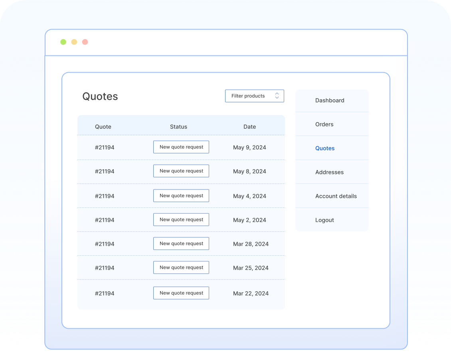Viewport: 451px width, 361px height.
Task: Click the yellow traffic light dot
Action: click(74, 41)
